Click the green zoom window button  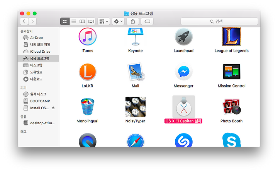click(x=35, y=13)
